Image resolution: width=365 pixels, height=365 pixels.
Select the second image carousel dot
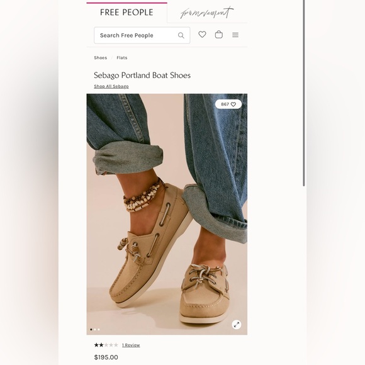point(95,329)
